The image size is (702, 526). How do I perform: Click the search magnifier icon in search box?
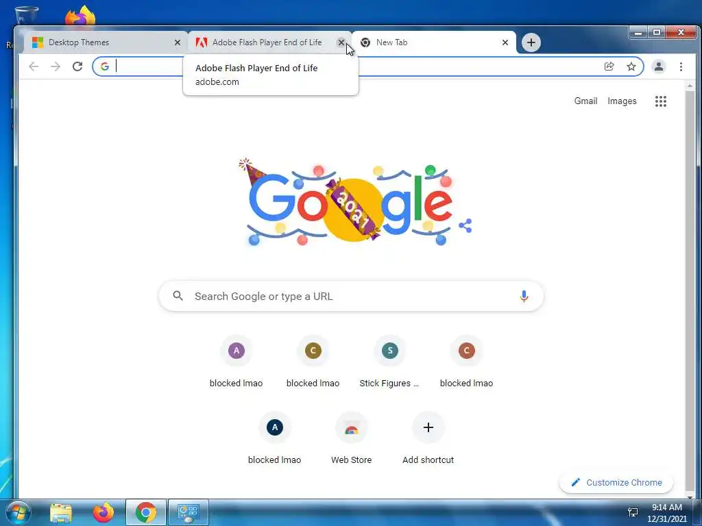(x=178, y=296)
